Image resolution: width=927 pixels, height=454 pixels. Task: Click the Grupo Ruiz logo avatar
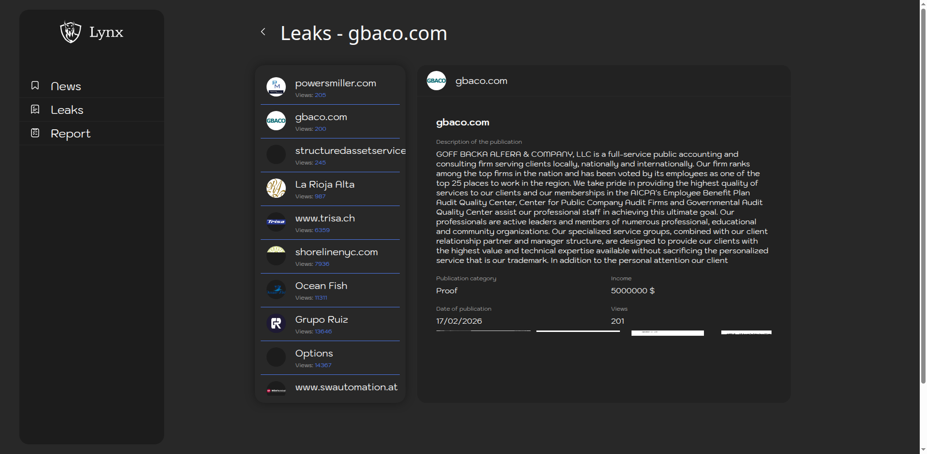coord(276,323)
